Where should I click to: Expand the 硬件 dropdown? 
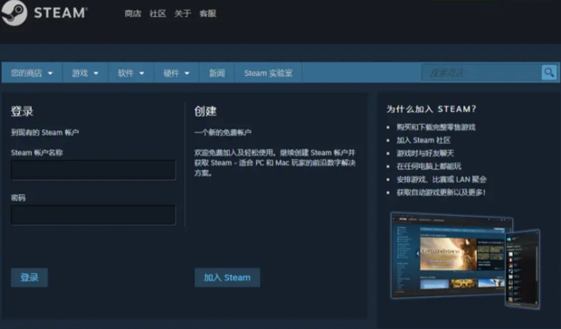pos(176,73)
